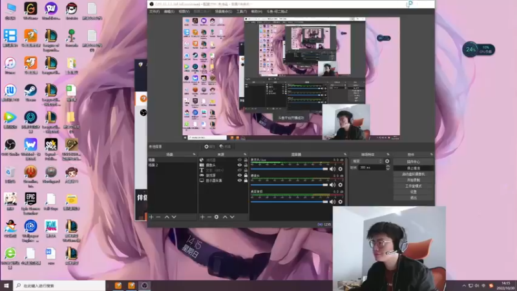This screenshot has height=291, width=517.
Task: Move source down with Sources panel down arrow
Action: pos(232,217)
